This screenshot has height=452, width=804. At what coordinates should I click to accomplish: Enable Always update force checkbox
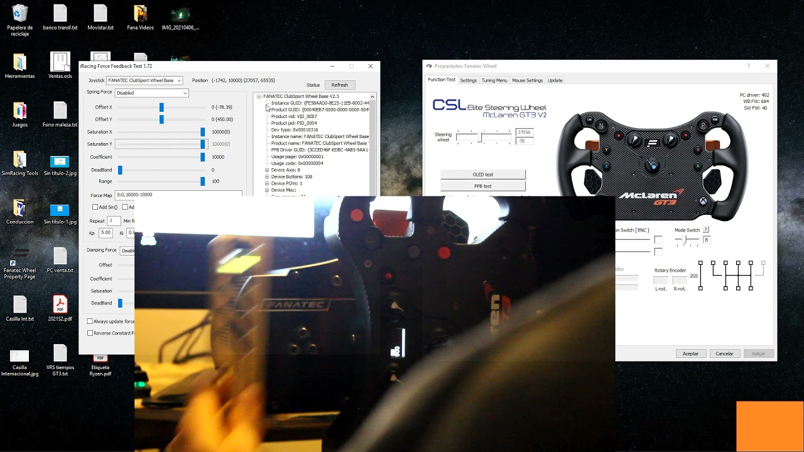click(90, 321)
